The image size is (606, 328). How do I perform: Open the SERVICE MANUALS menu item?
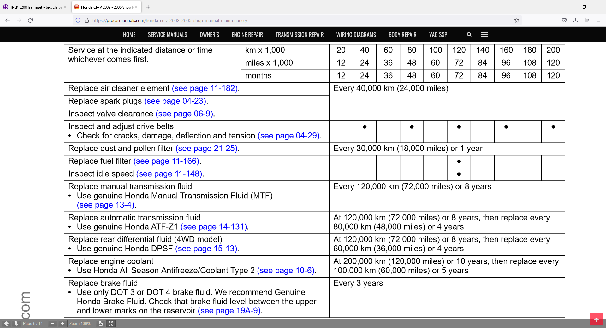pyautogui.click(x=167, y=35)
